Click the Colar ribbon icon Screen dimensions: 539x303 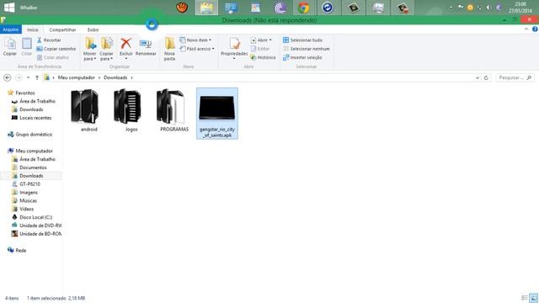click(26, 47)
